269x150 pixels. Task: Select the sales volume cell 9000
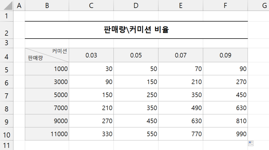[47, 121]
